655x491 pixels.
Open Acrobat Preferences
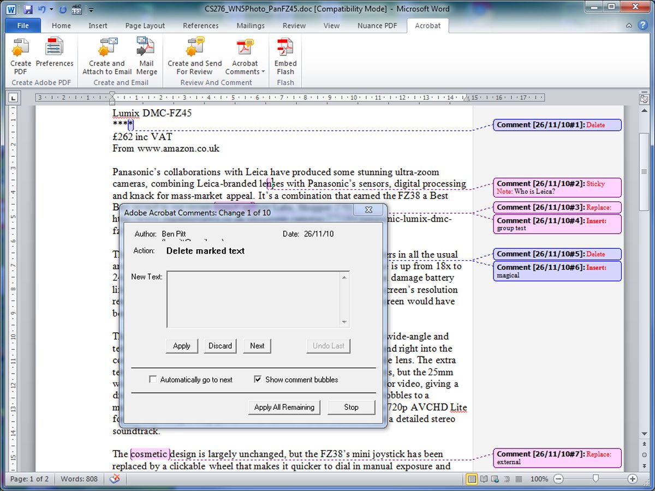pyautogui.click(x=55, y=53)
